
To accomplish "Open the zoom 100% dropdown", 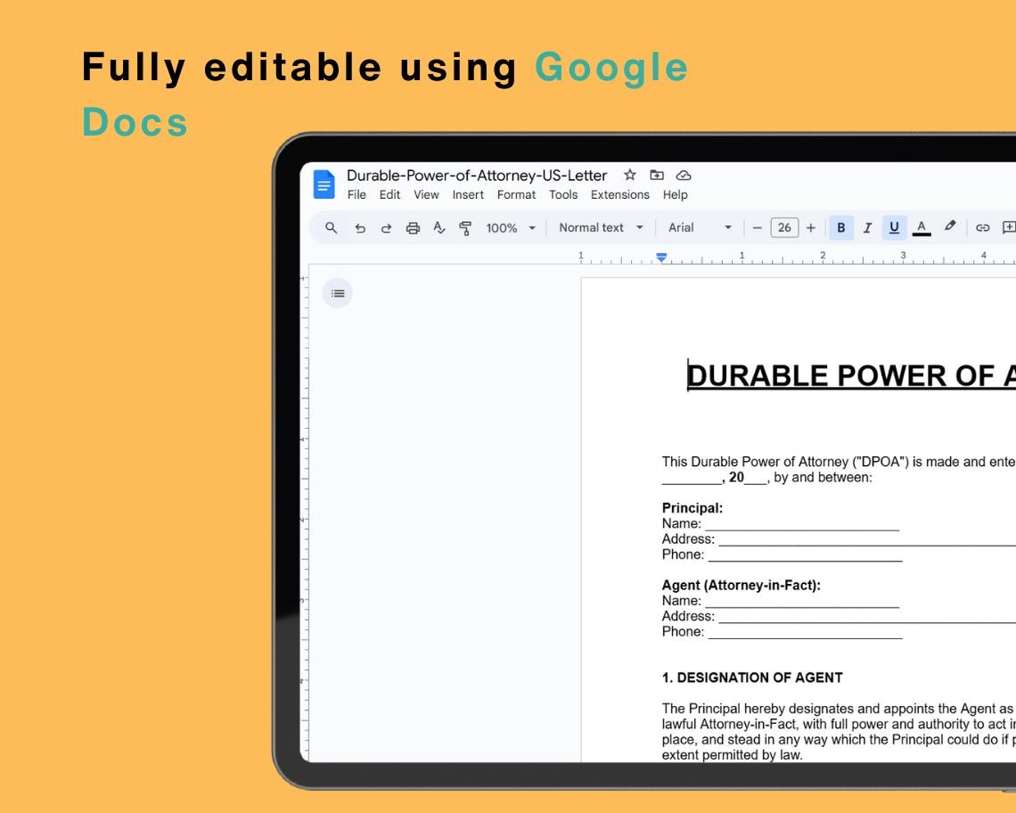I will pos(512,227).
